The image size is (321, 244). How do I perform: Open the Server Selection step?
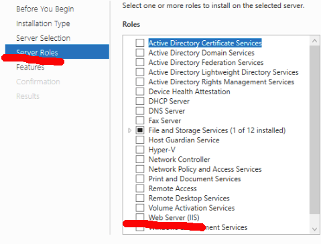click(43, 38)
